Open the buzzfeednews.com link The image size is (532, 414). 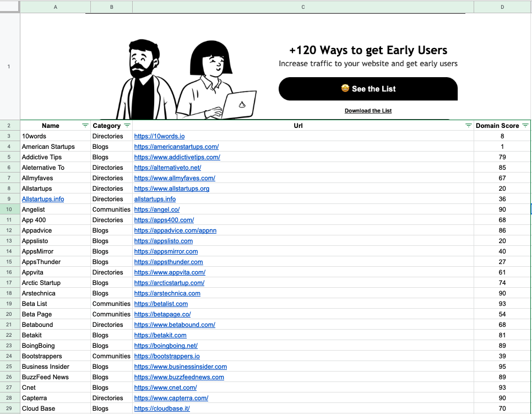(179, 377)
